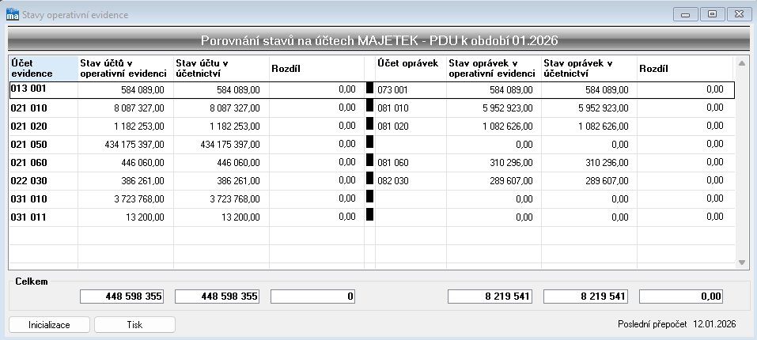Click the 434 175 397,00 operativní evidence cell
The height and width of the screenshot is (340, 757).
coord(126,145)
